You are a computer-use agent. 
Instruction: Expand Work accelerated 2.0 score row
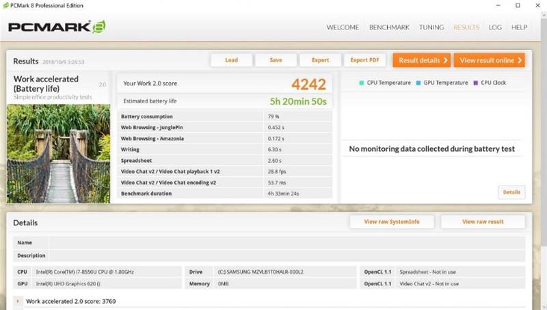(18, 301)
